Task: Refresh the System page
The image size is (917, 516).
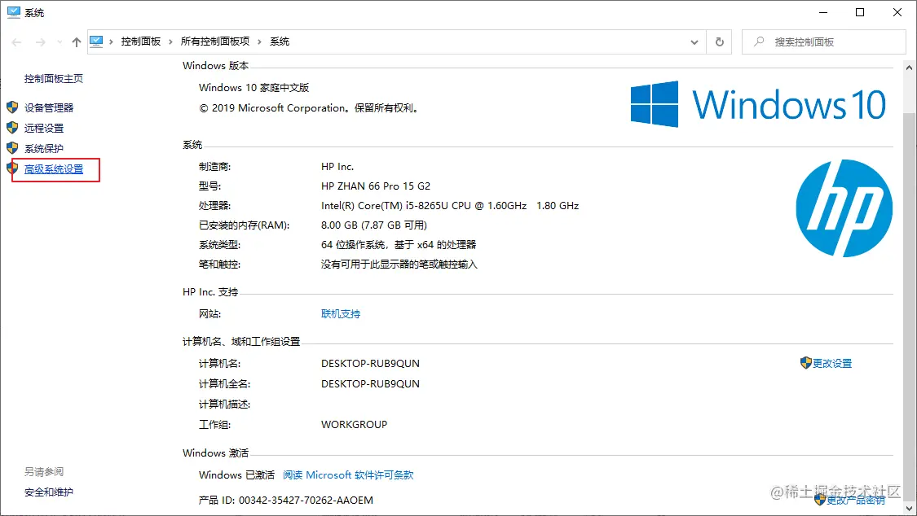Action: tap(719, 42)
